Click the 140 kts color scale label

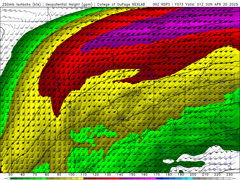tap(120, 175)
